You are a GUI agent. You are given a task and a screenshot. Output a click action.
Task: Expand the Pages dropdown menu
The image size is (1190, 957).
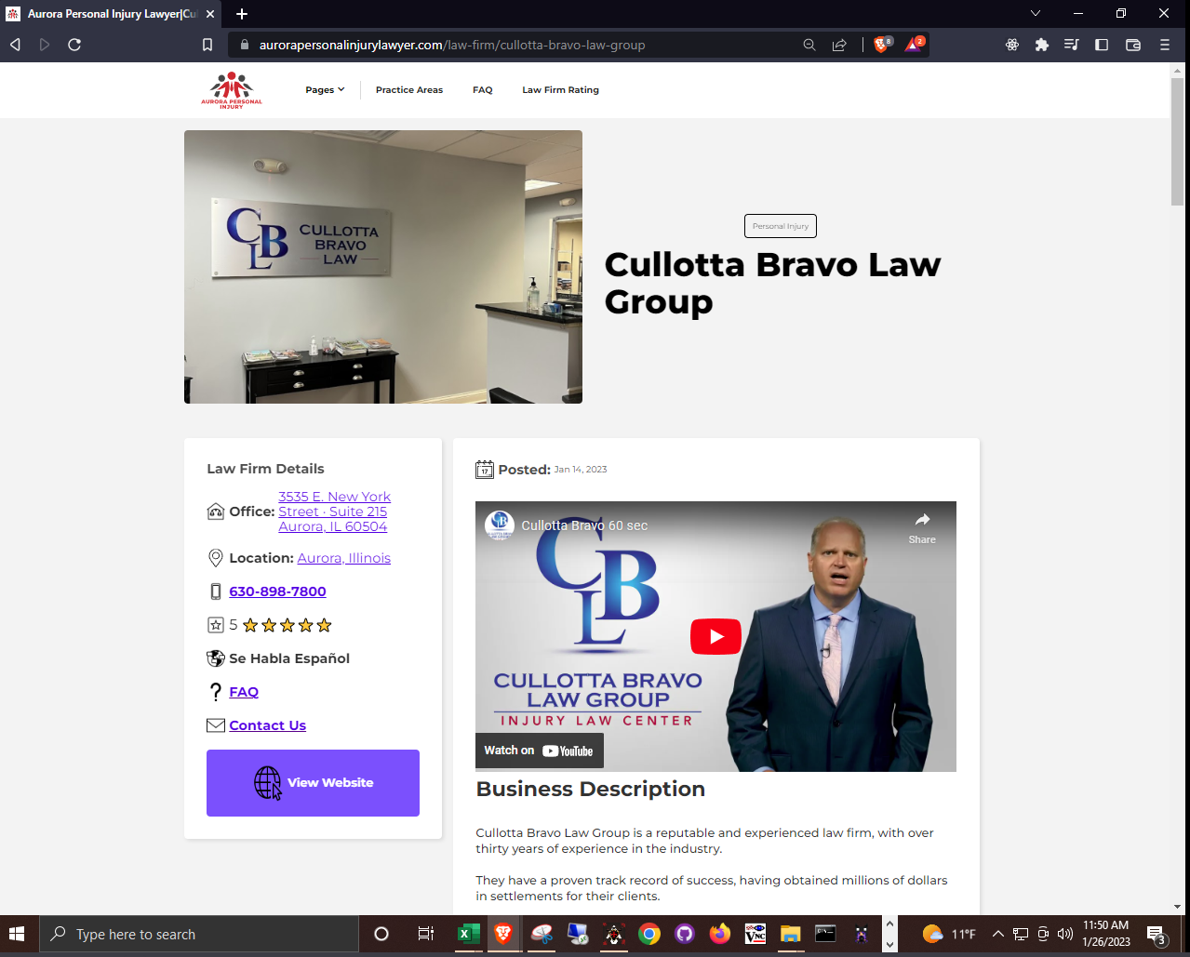click(x=325, y=90)
